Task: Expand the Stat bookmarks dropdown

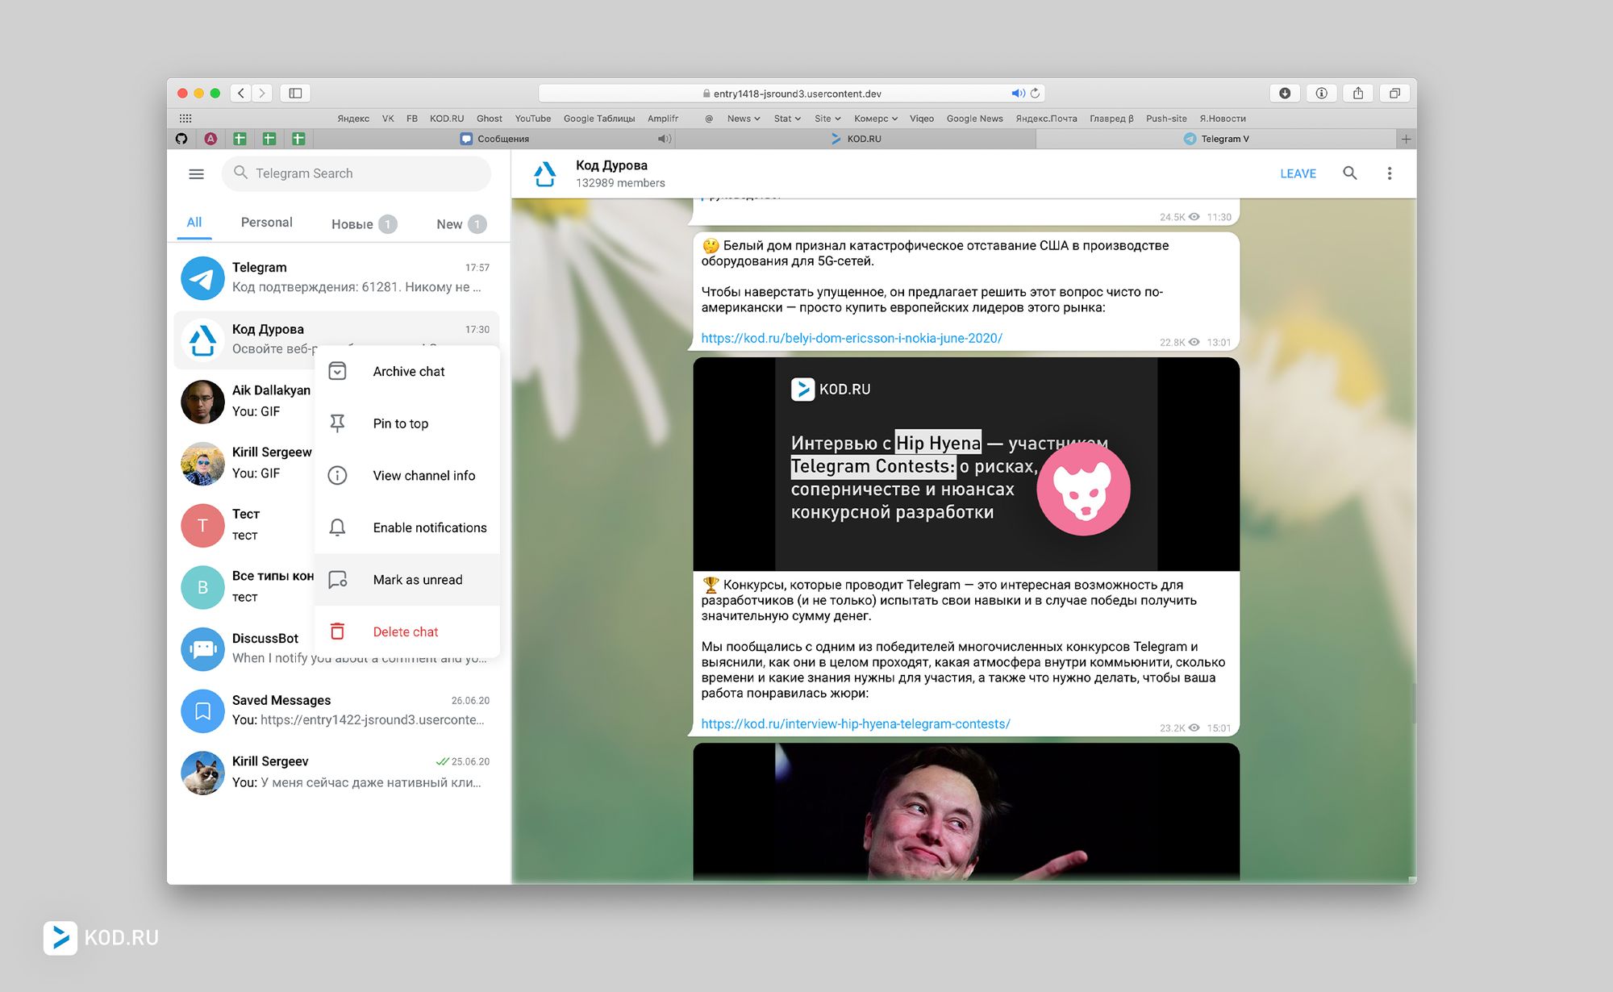Action: 786,119
